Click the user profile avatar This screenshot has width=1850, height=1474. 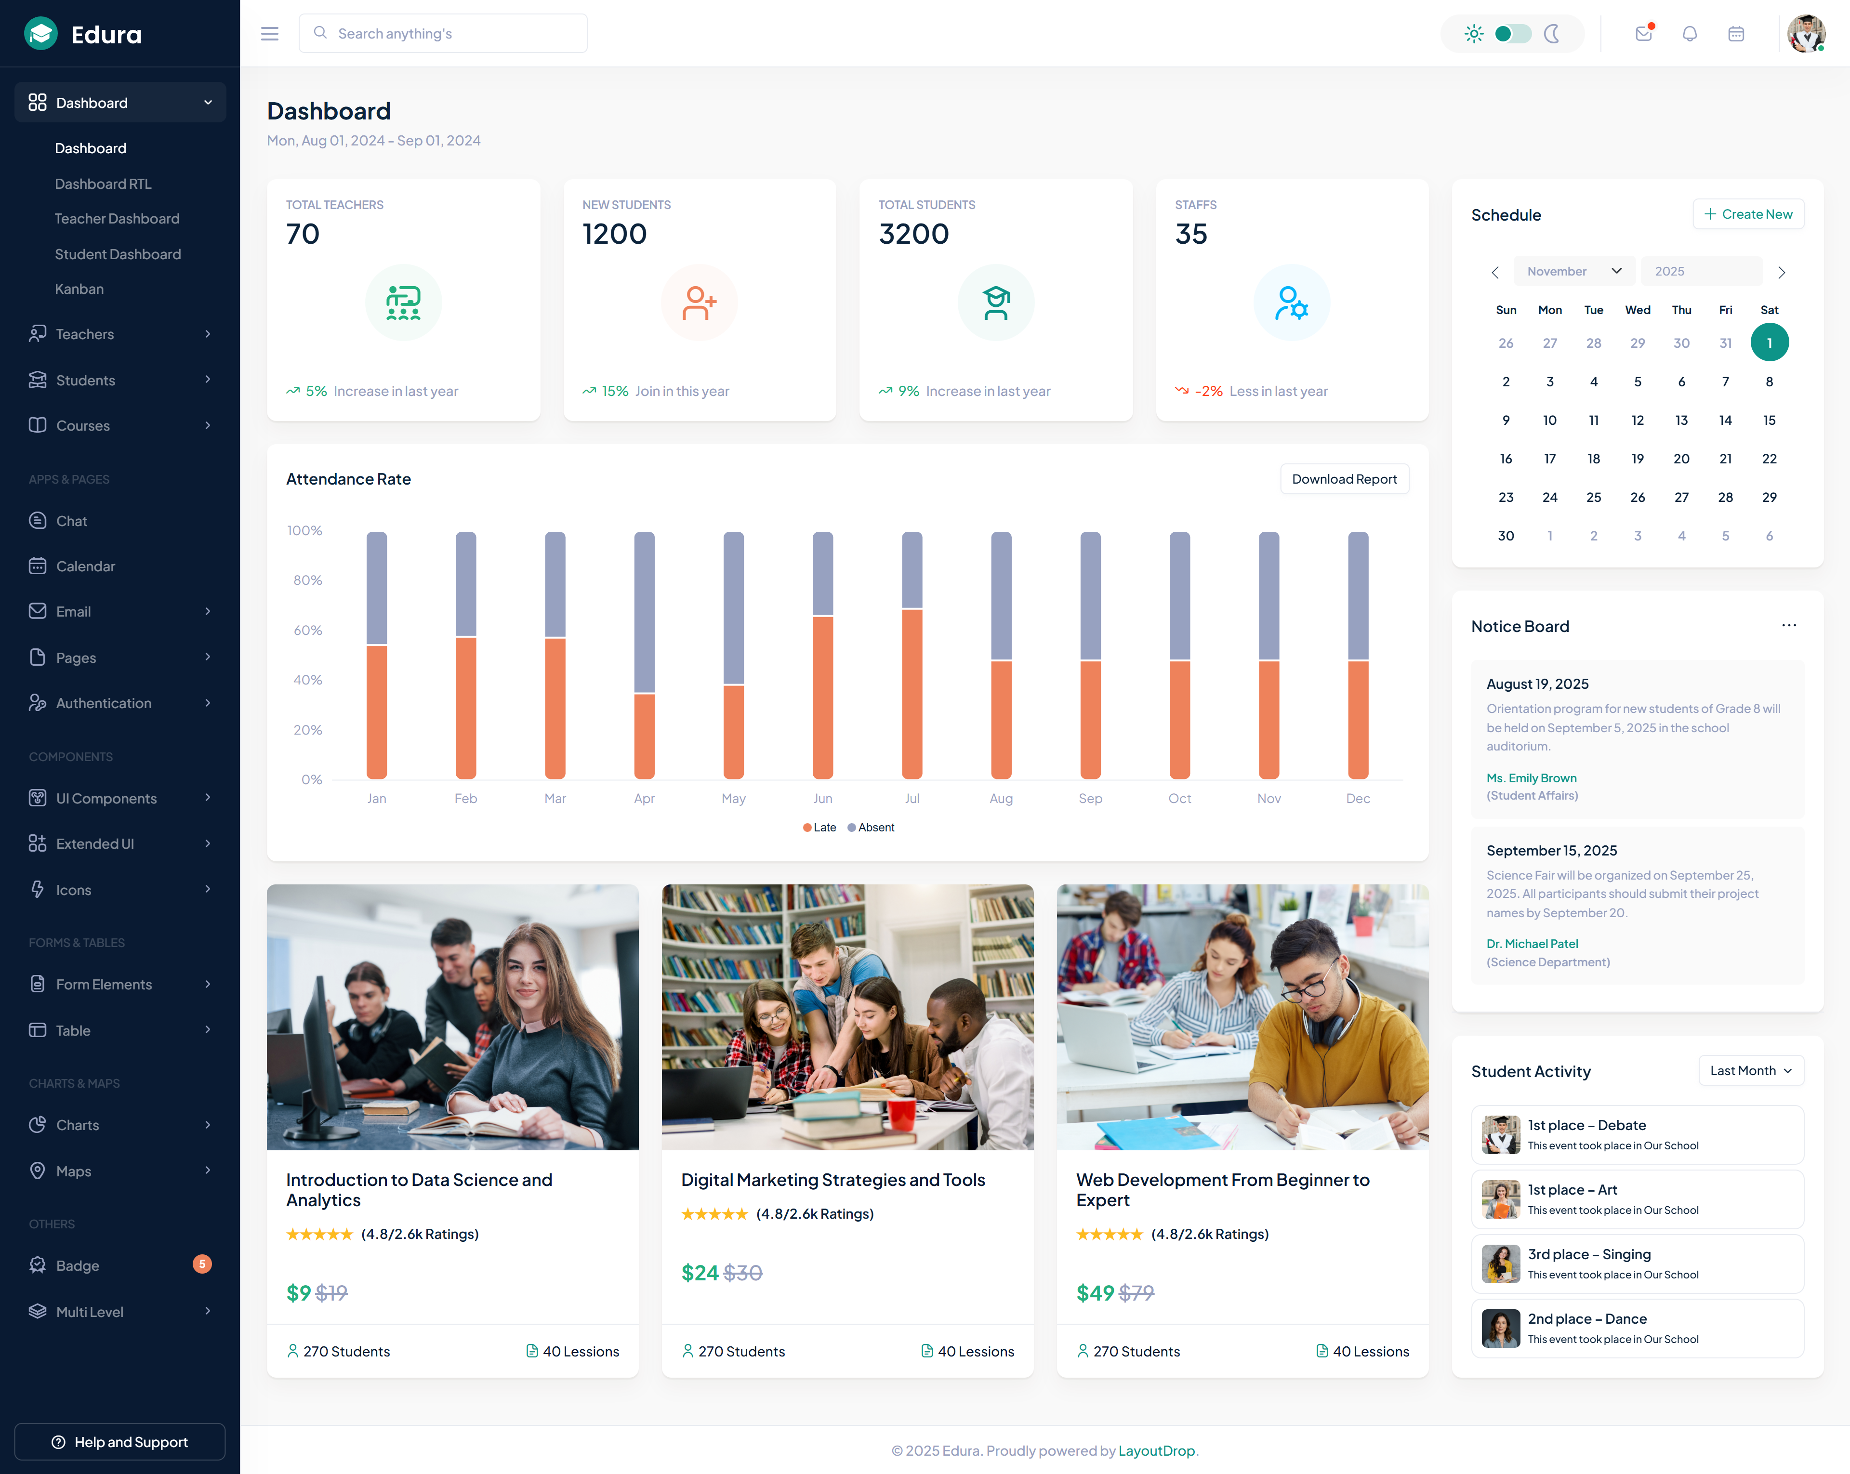[1805, 33]
